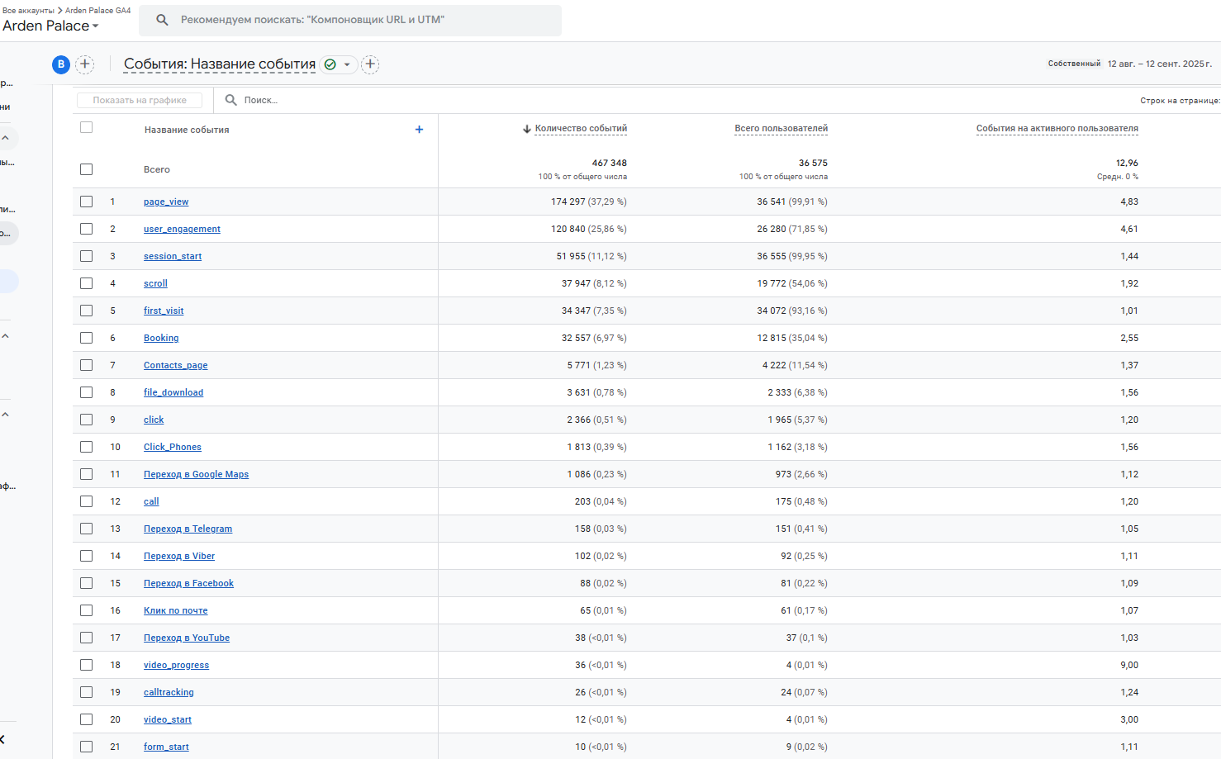The height and width of the screenshot is (759, 1221).
Task: Click the magnifier icon in the top search bar
Action: click(x=163, y=20)
